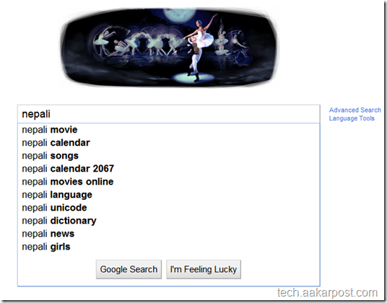This screenshot has width=387, height=303.
Task: Pick the 'nepali unicode' suggestion
Action: pos(168,208)
